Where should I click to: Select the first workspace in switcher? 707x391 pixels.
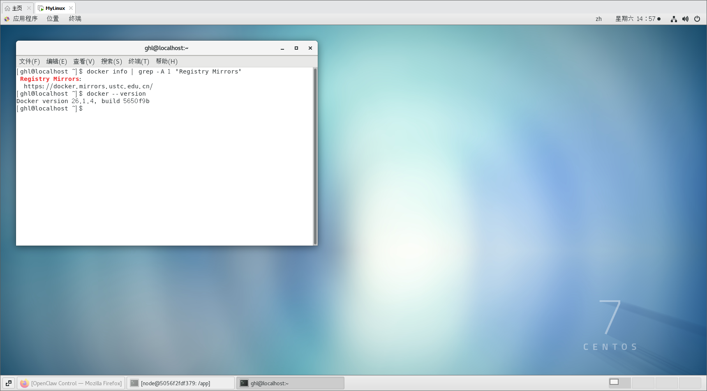(x=620, y=383)
